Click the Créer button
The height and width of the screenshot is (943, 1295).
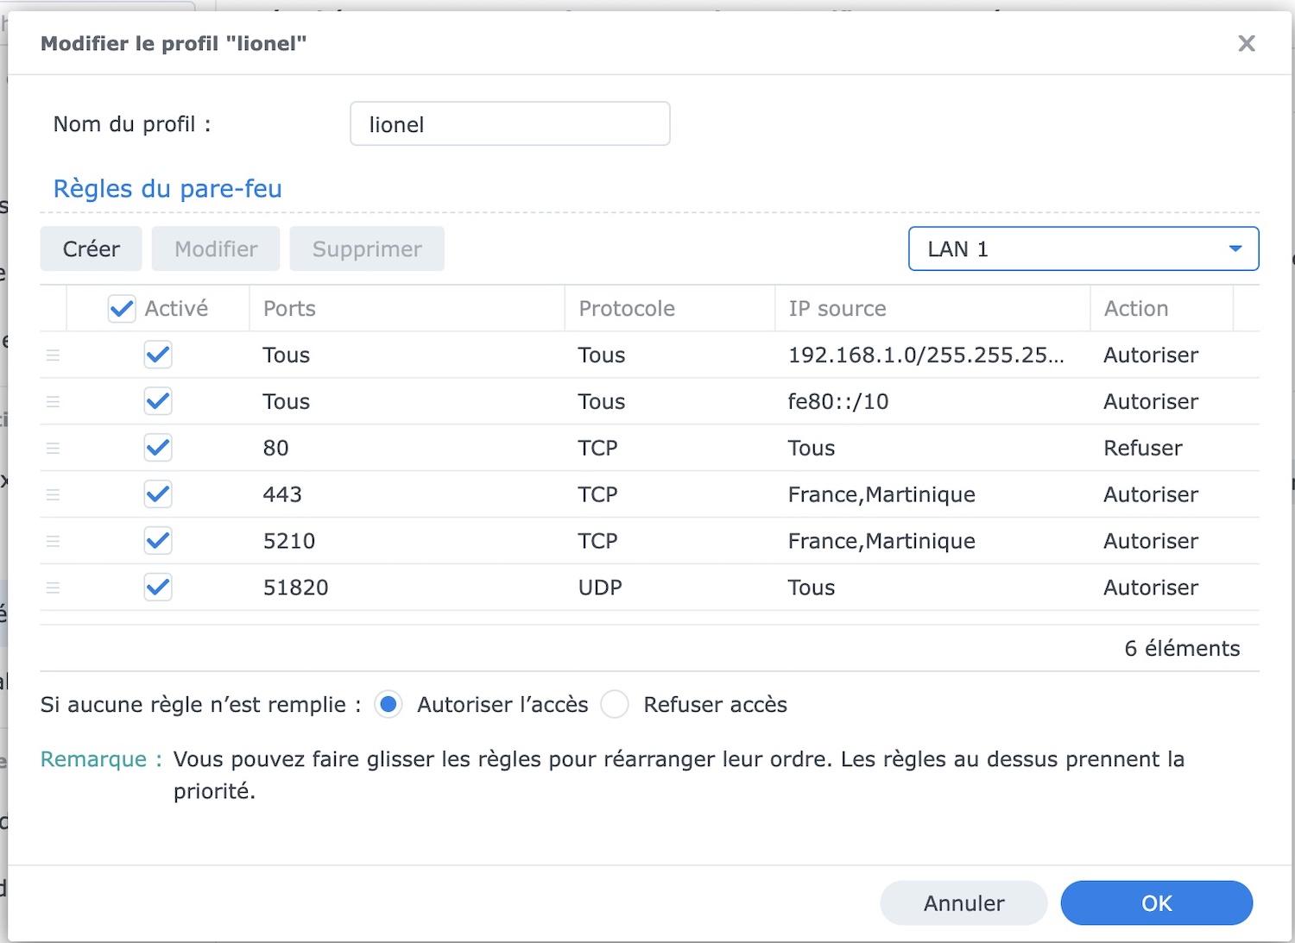[x=92, y=248]
